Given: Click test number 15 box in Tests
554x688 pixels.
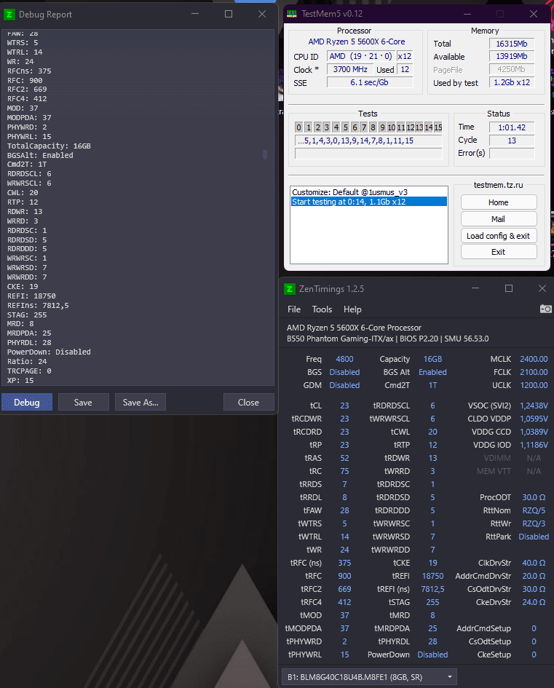Looking at the screenshot, I should coord(438,127).
